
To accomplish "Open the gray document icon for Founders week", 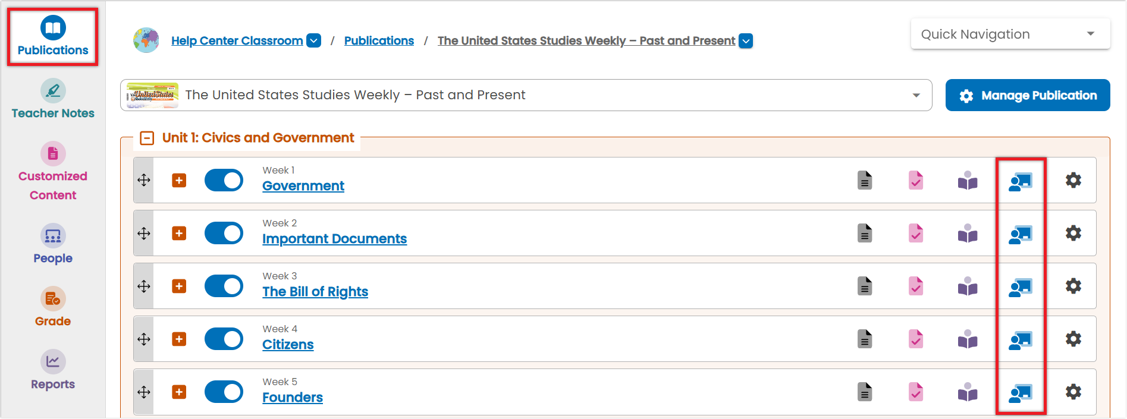I will 865,392.
